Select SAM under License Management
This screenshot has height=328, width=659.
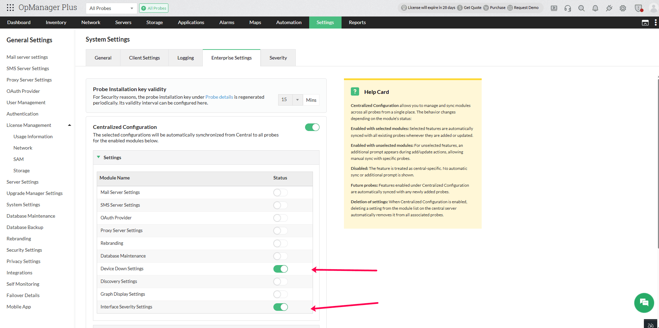[x=19, y=159]
